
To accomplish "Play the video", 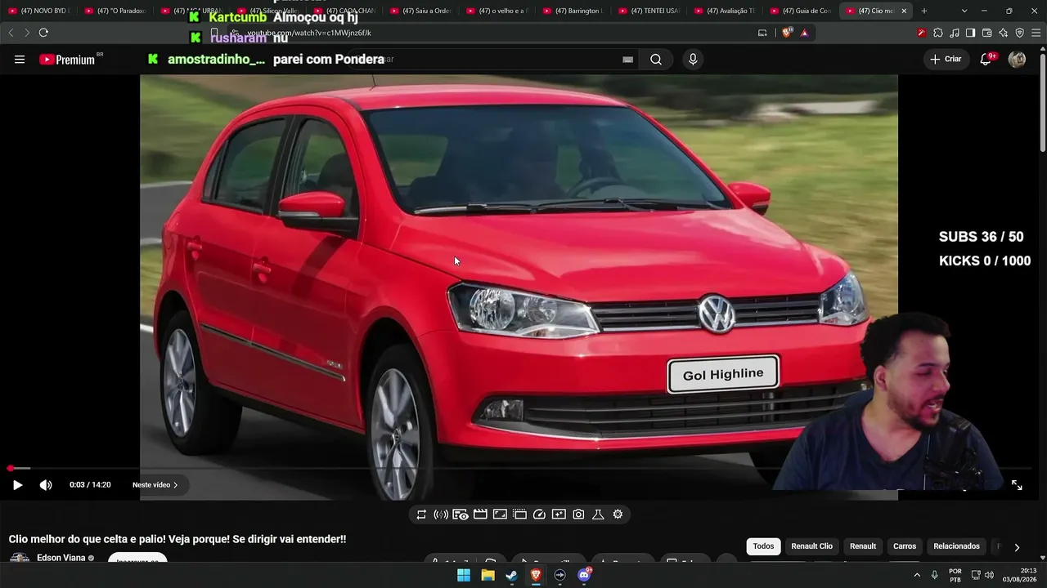I will coord(17,485).
